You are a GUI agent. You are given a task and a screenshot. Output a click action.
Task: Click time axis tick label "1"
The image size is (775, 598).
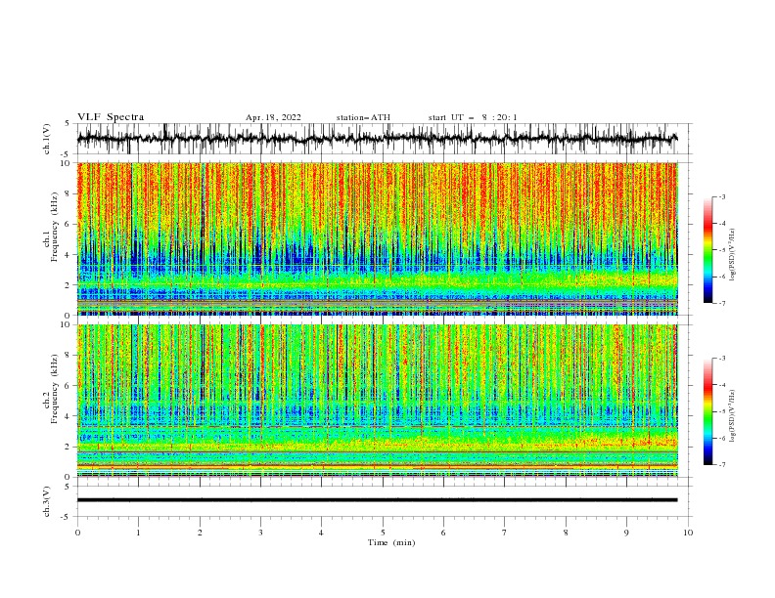[138, 533]
